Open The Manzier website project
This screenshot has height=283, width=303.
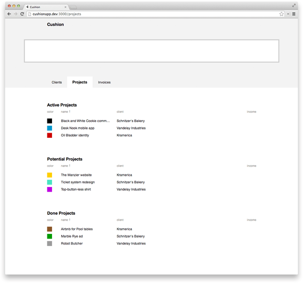[x=76, y=175]
